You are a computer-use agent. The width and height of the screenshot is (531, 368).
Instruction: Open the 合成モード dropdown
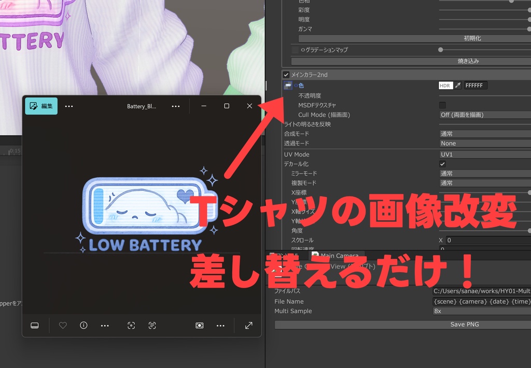485,134
